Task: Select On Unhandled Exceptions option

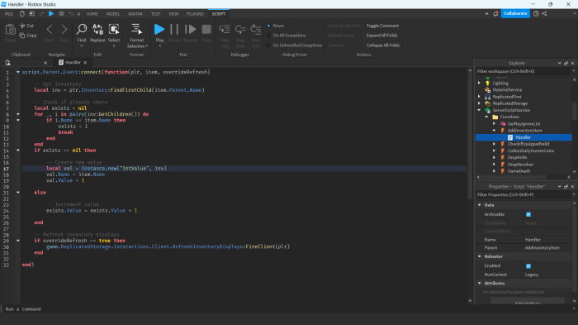Action: (x=268, y=45)
